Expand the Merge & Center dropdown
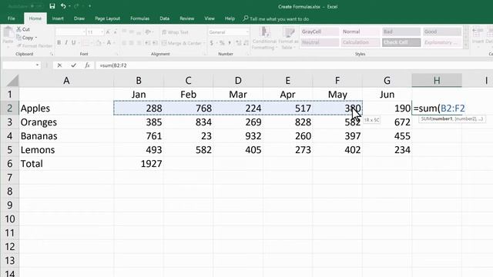 204,43
